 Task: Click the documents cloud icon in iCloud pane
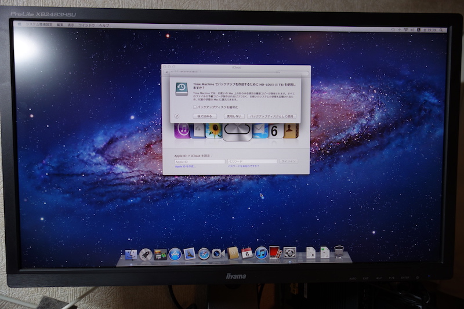198,130
